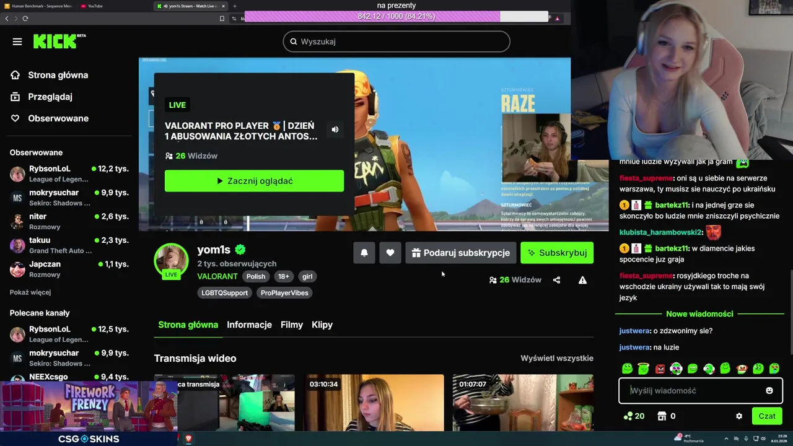Switch to the Human Benchmark browser tab
793x446 pixels.
point(38,6)
